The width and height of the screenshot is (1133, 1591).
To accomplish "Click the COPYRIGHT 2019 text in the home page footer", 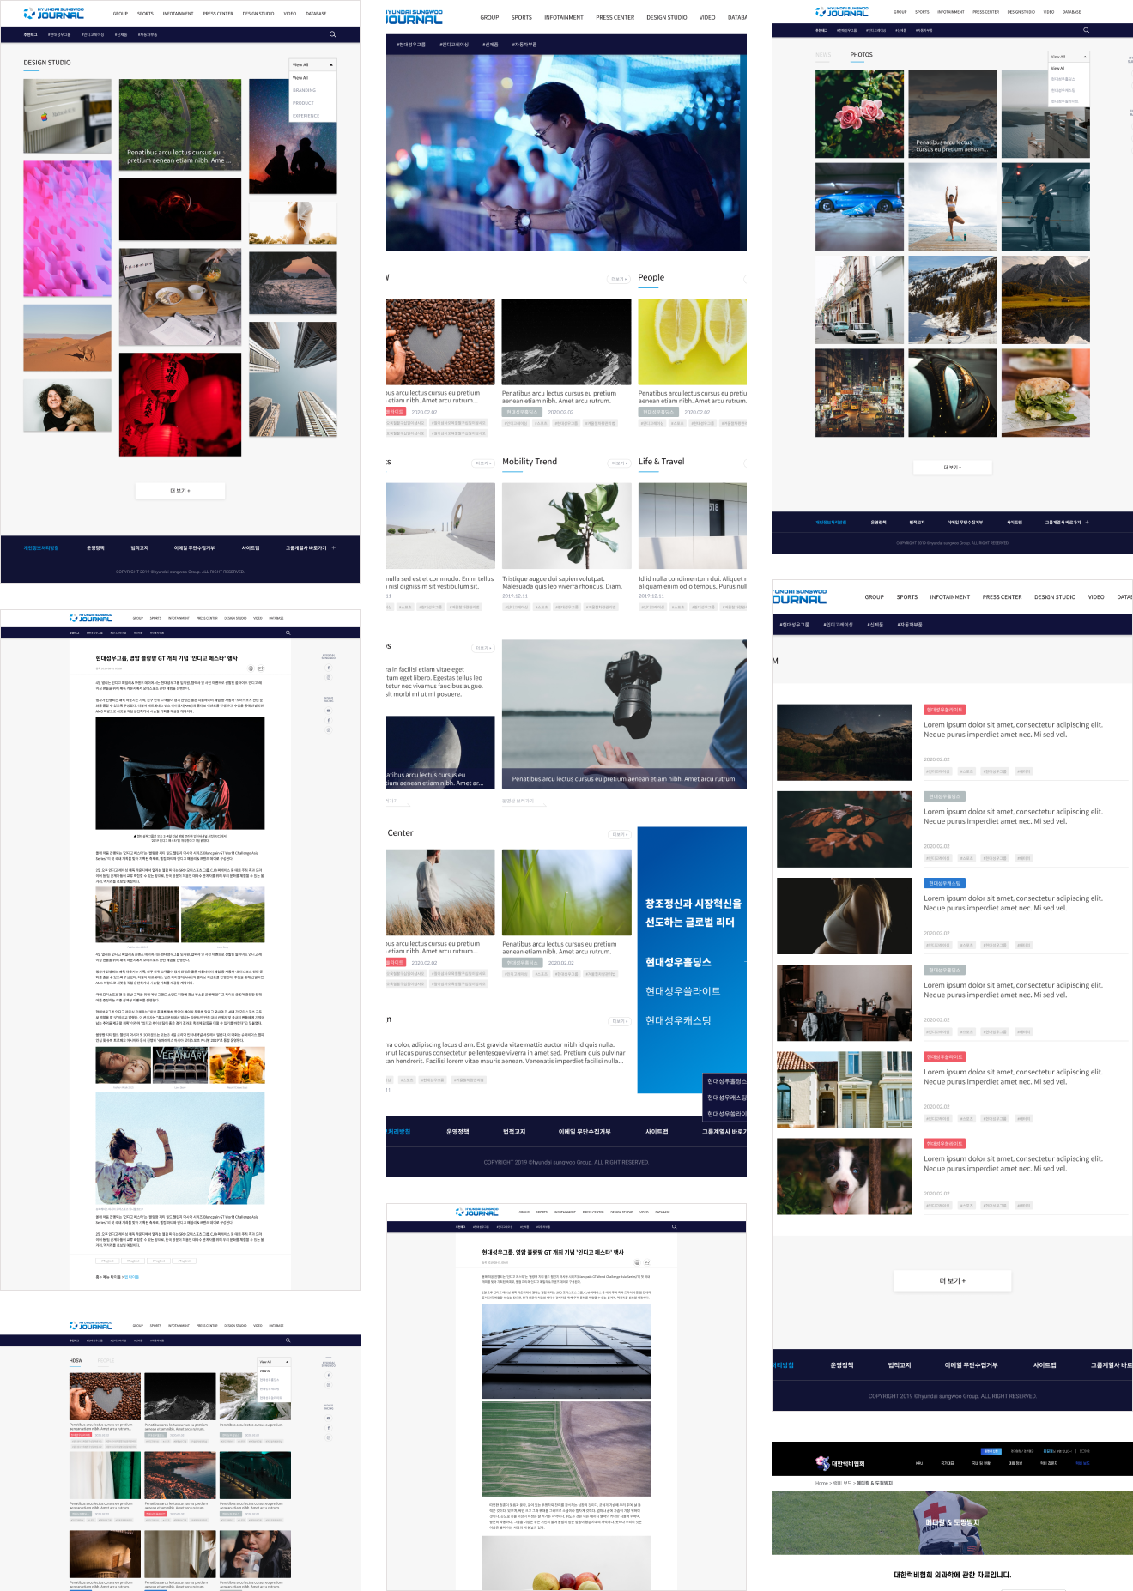I will 566,1163.
